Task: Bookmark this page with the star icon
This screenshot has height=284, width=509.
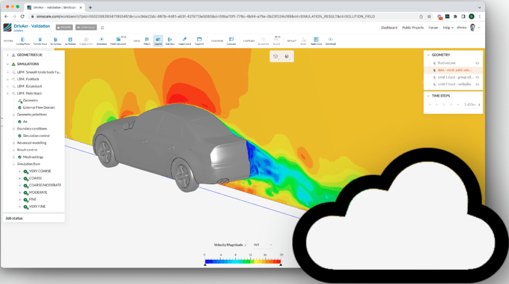Action: coord(429,16)
